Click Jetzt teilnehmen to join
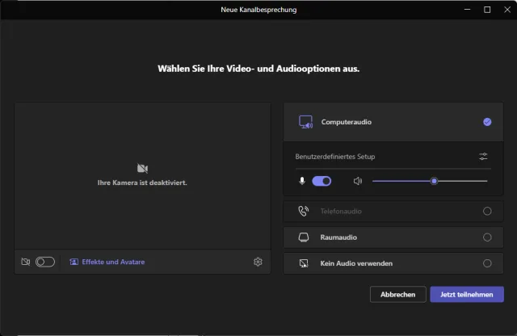This screenshot has width=517, height=336. tap(467, 295)
